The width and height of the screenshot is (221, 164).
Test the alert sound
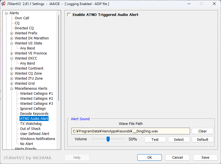155,139
